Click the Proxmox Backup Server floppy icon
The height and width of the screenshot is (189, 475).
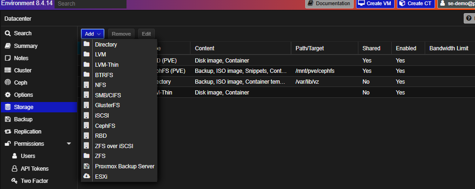pyautogui.click(x=87, y=166)
